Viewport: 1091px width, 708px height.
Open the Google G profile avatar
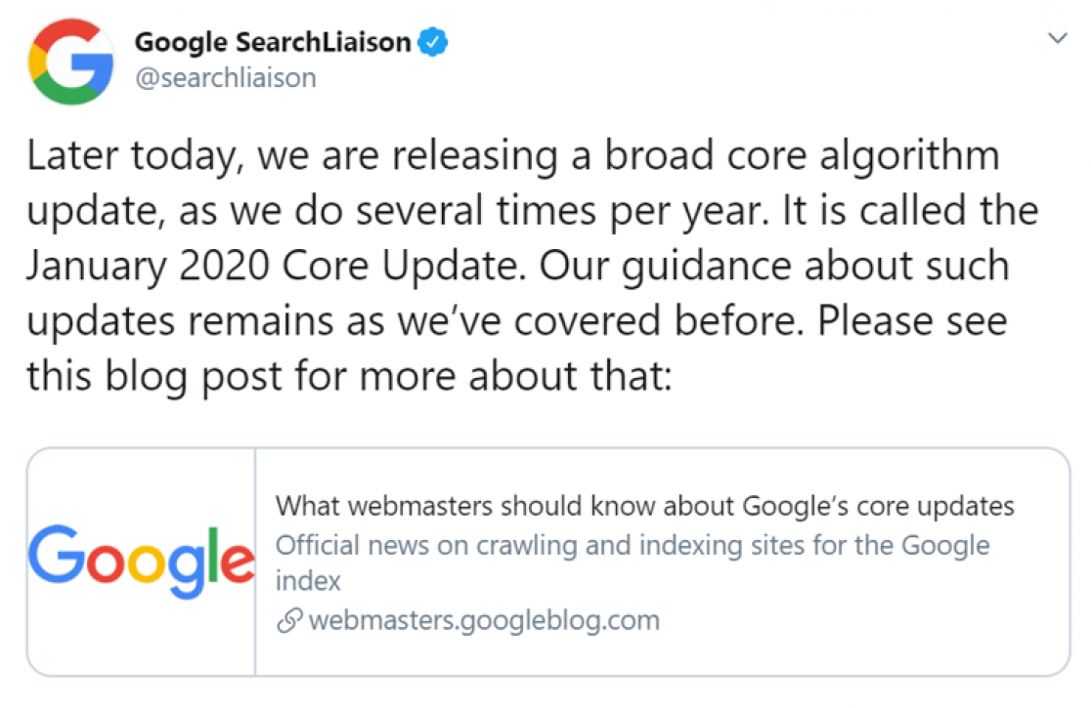[x=70, y=62]
